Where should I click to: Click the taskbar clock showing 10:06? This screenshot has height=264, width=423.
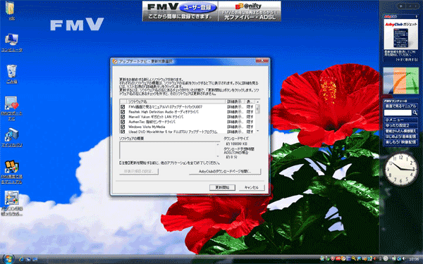(415, 259)
